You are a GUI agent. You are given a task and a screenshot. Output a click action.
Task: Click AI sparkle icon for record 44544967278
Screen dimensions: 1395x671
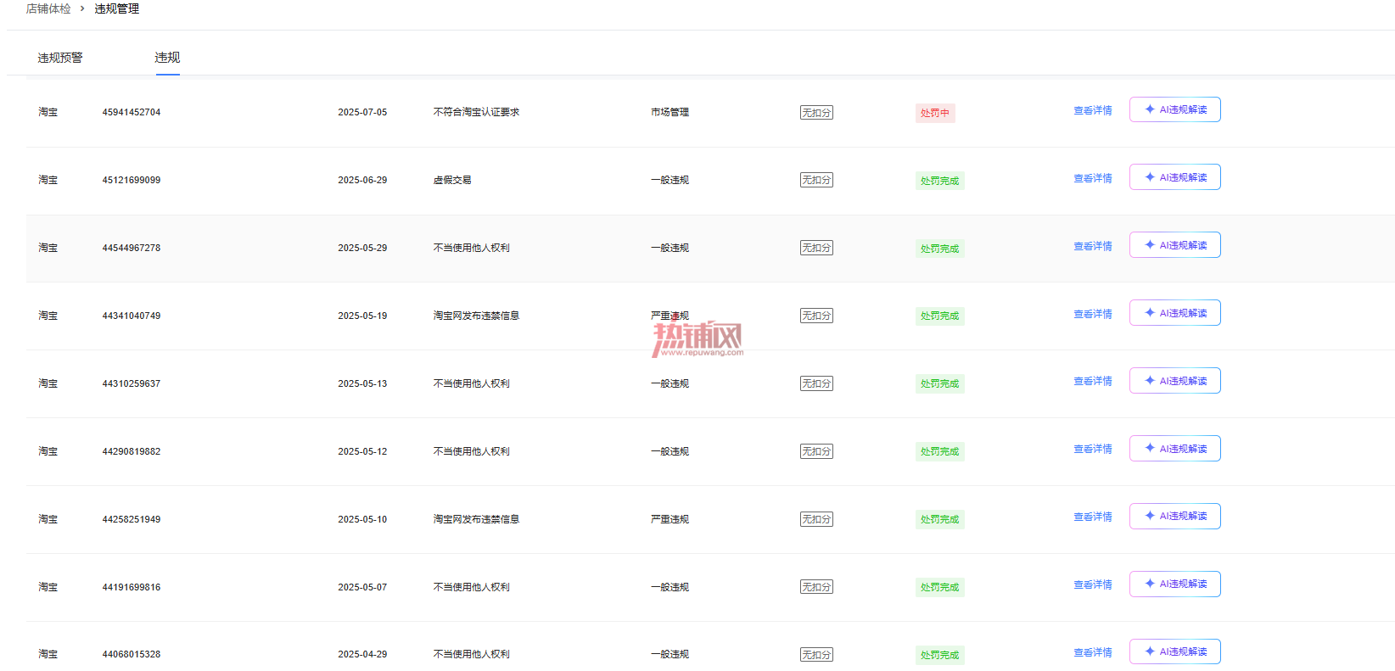(1150, 245)
